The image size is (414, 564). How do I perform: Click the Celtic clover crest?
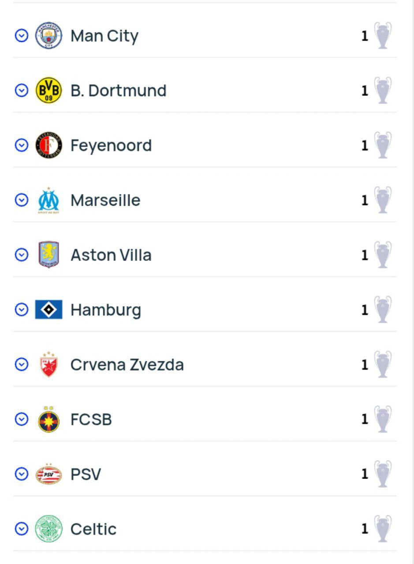pyautogui.click(x=48, y=529)
